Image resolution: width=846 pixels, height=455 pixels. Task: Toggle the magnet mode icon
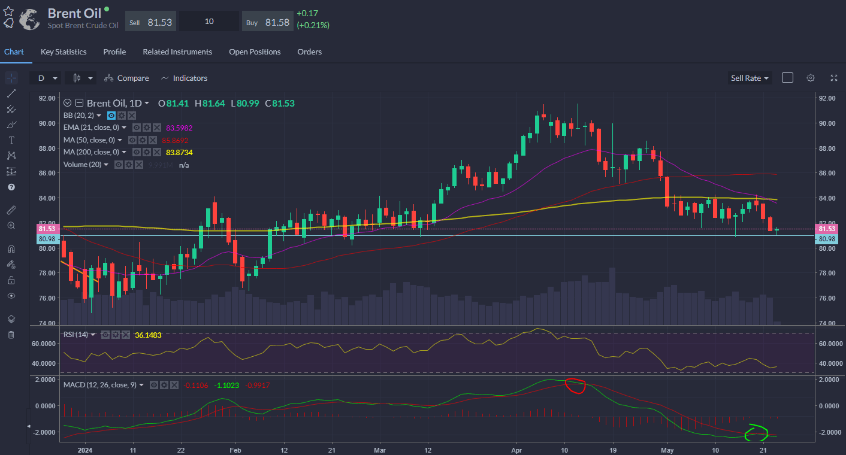[x=11, y=249]
